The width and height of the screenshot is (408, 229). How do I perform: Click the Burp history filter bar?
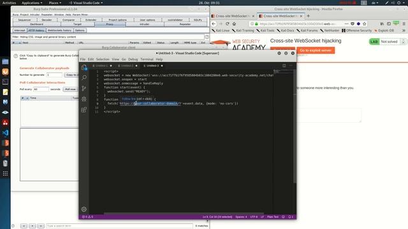pyautogui.click(x=108, y=37)
